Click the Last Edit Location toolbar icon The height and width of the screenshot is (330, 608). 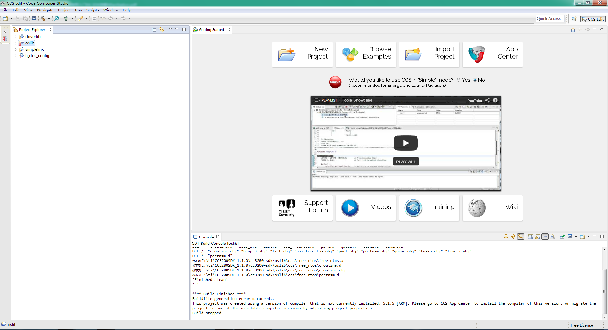[103, 18]
